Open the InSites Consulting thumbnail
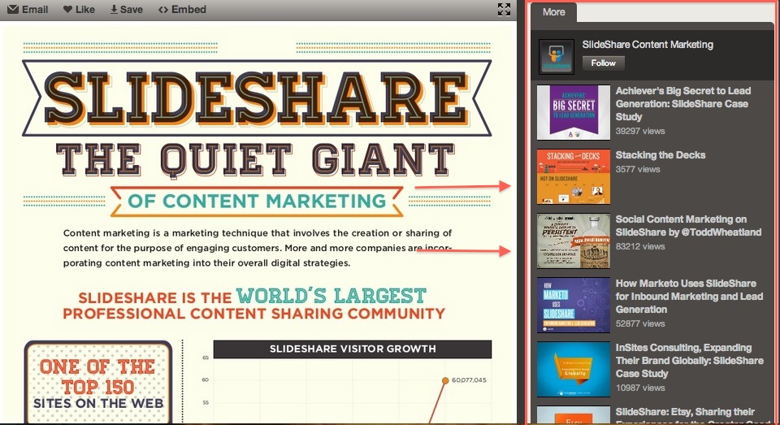 tap(574, 369)
